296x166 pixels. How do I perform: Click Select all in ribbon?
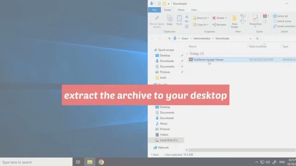point(280,16)
